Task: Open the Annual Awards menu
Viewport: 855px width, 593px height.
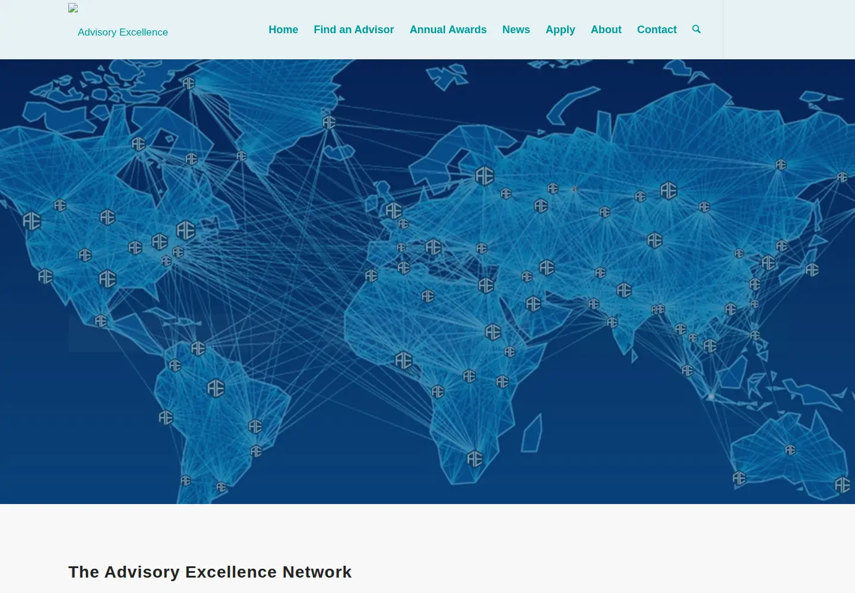Action: pyautogui.click(x=448, y=30)
